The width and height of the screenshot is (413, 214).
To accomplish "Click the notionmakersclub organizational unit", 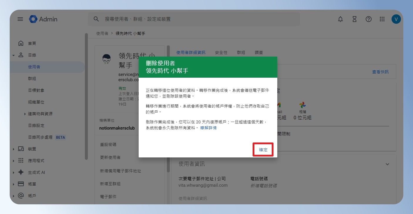I will [x=117, y=128].
